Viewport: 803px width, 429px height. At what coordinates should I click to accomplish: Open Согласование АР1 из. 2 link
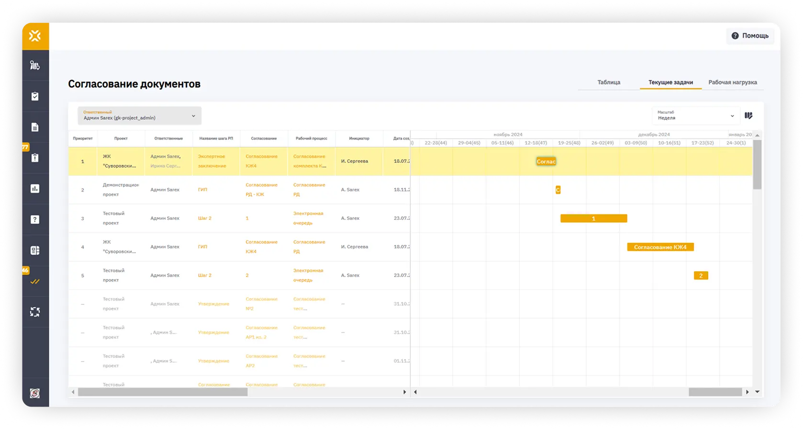(x=261, y=332)
